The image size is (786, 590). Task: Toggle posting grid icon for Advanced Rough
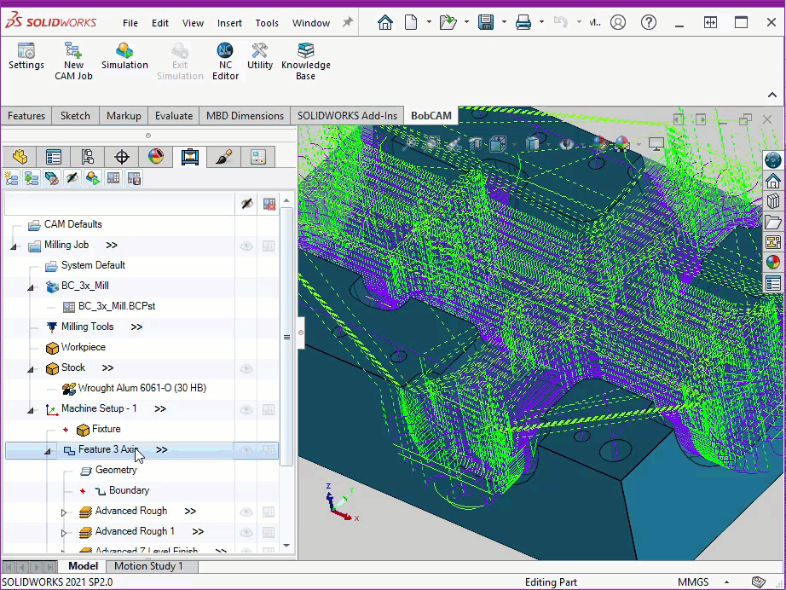(x=269, y=512)
